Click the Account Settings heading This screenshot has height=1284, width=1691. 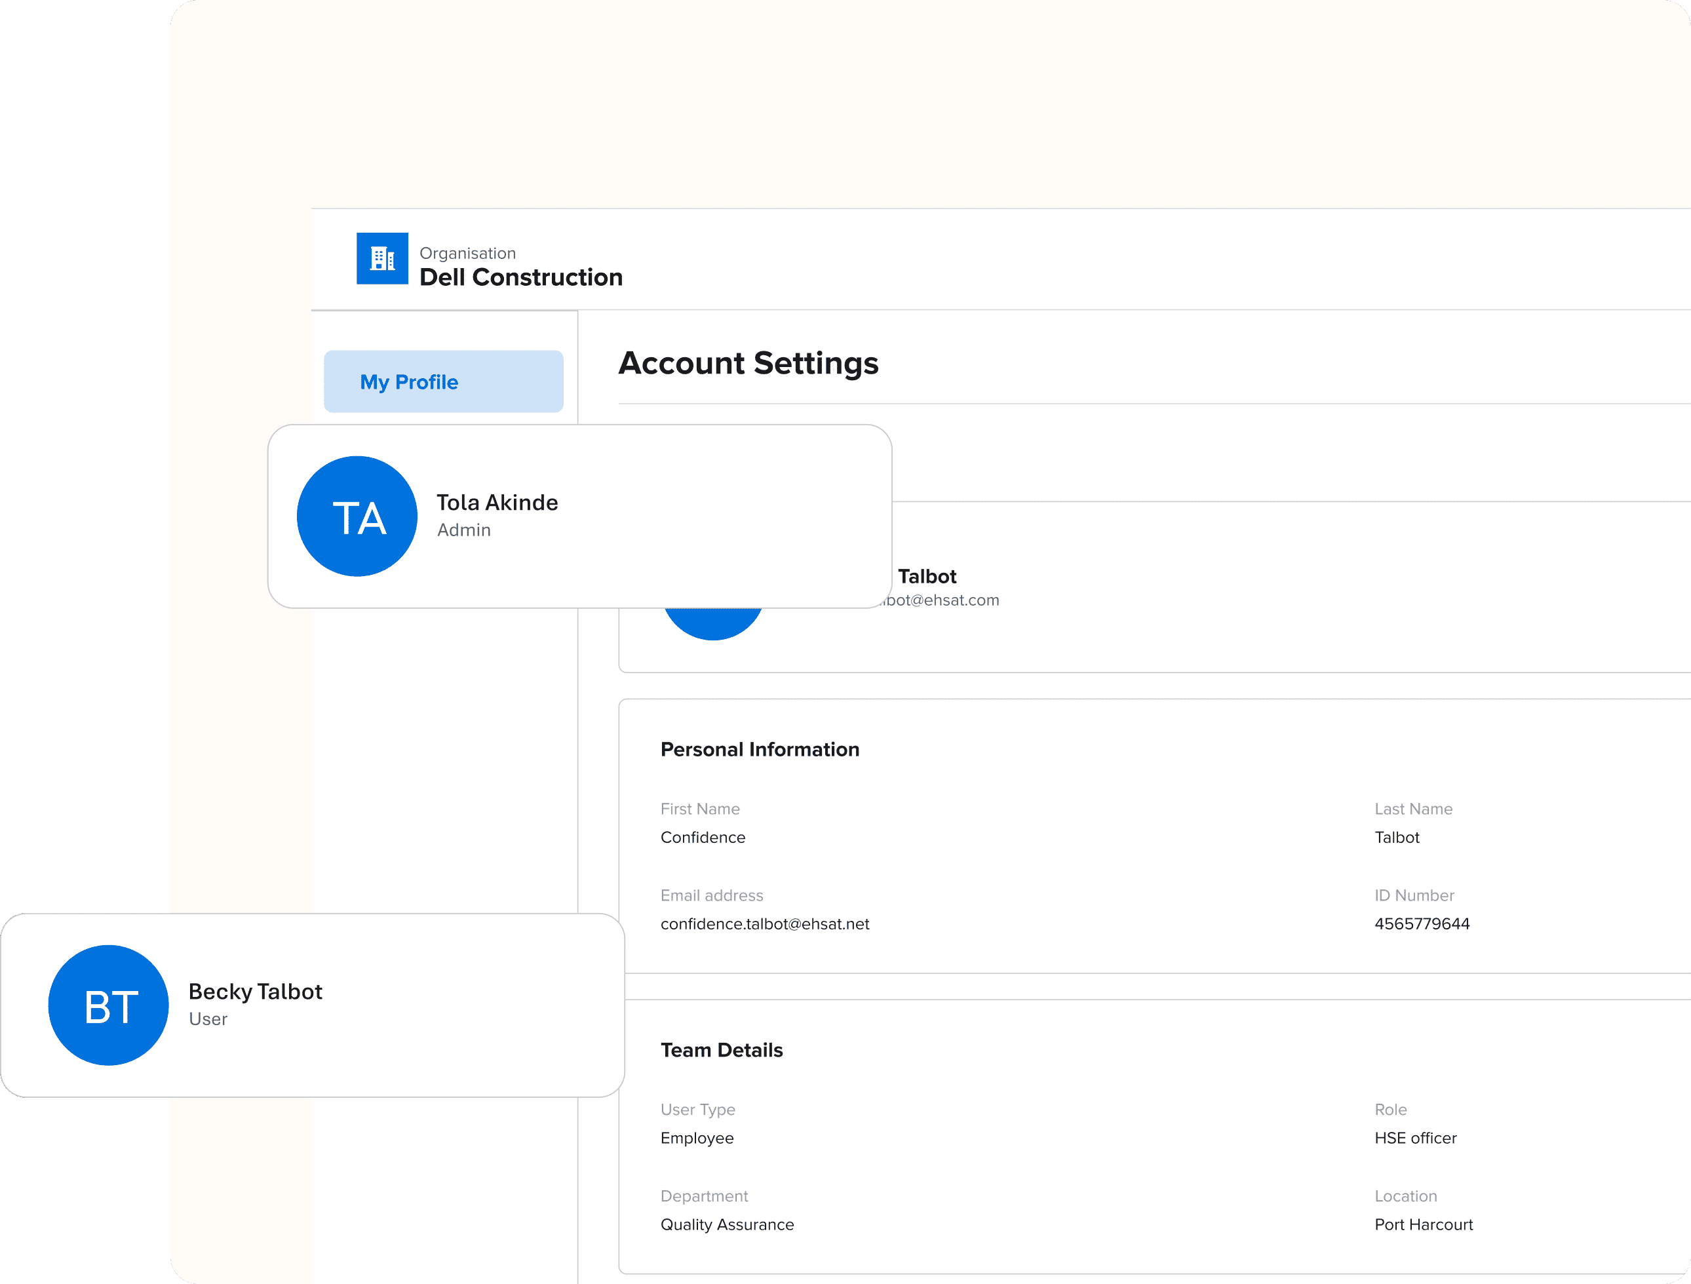[x=748, y=363]
